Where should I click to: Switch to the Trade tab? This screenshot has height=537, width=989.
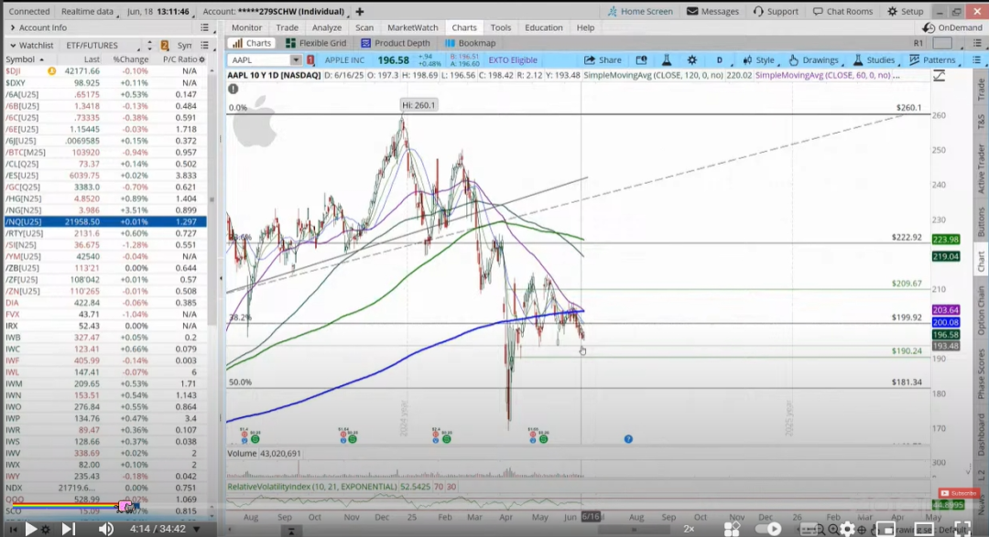[287, 27]
